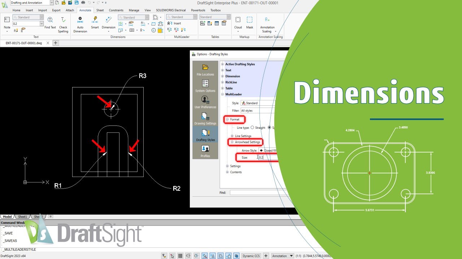Open the SOLIDWORKS Electrical tab

pyautogui.click(x=171, y=10)
